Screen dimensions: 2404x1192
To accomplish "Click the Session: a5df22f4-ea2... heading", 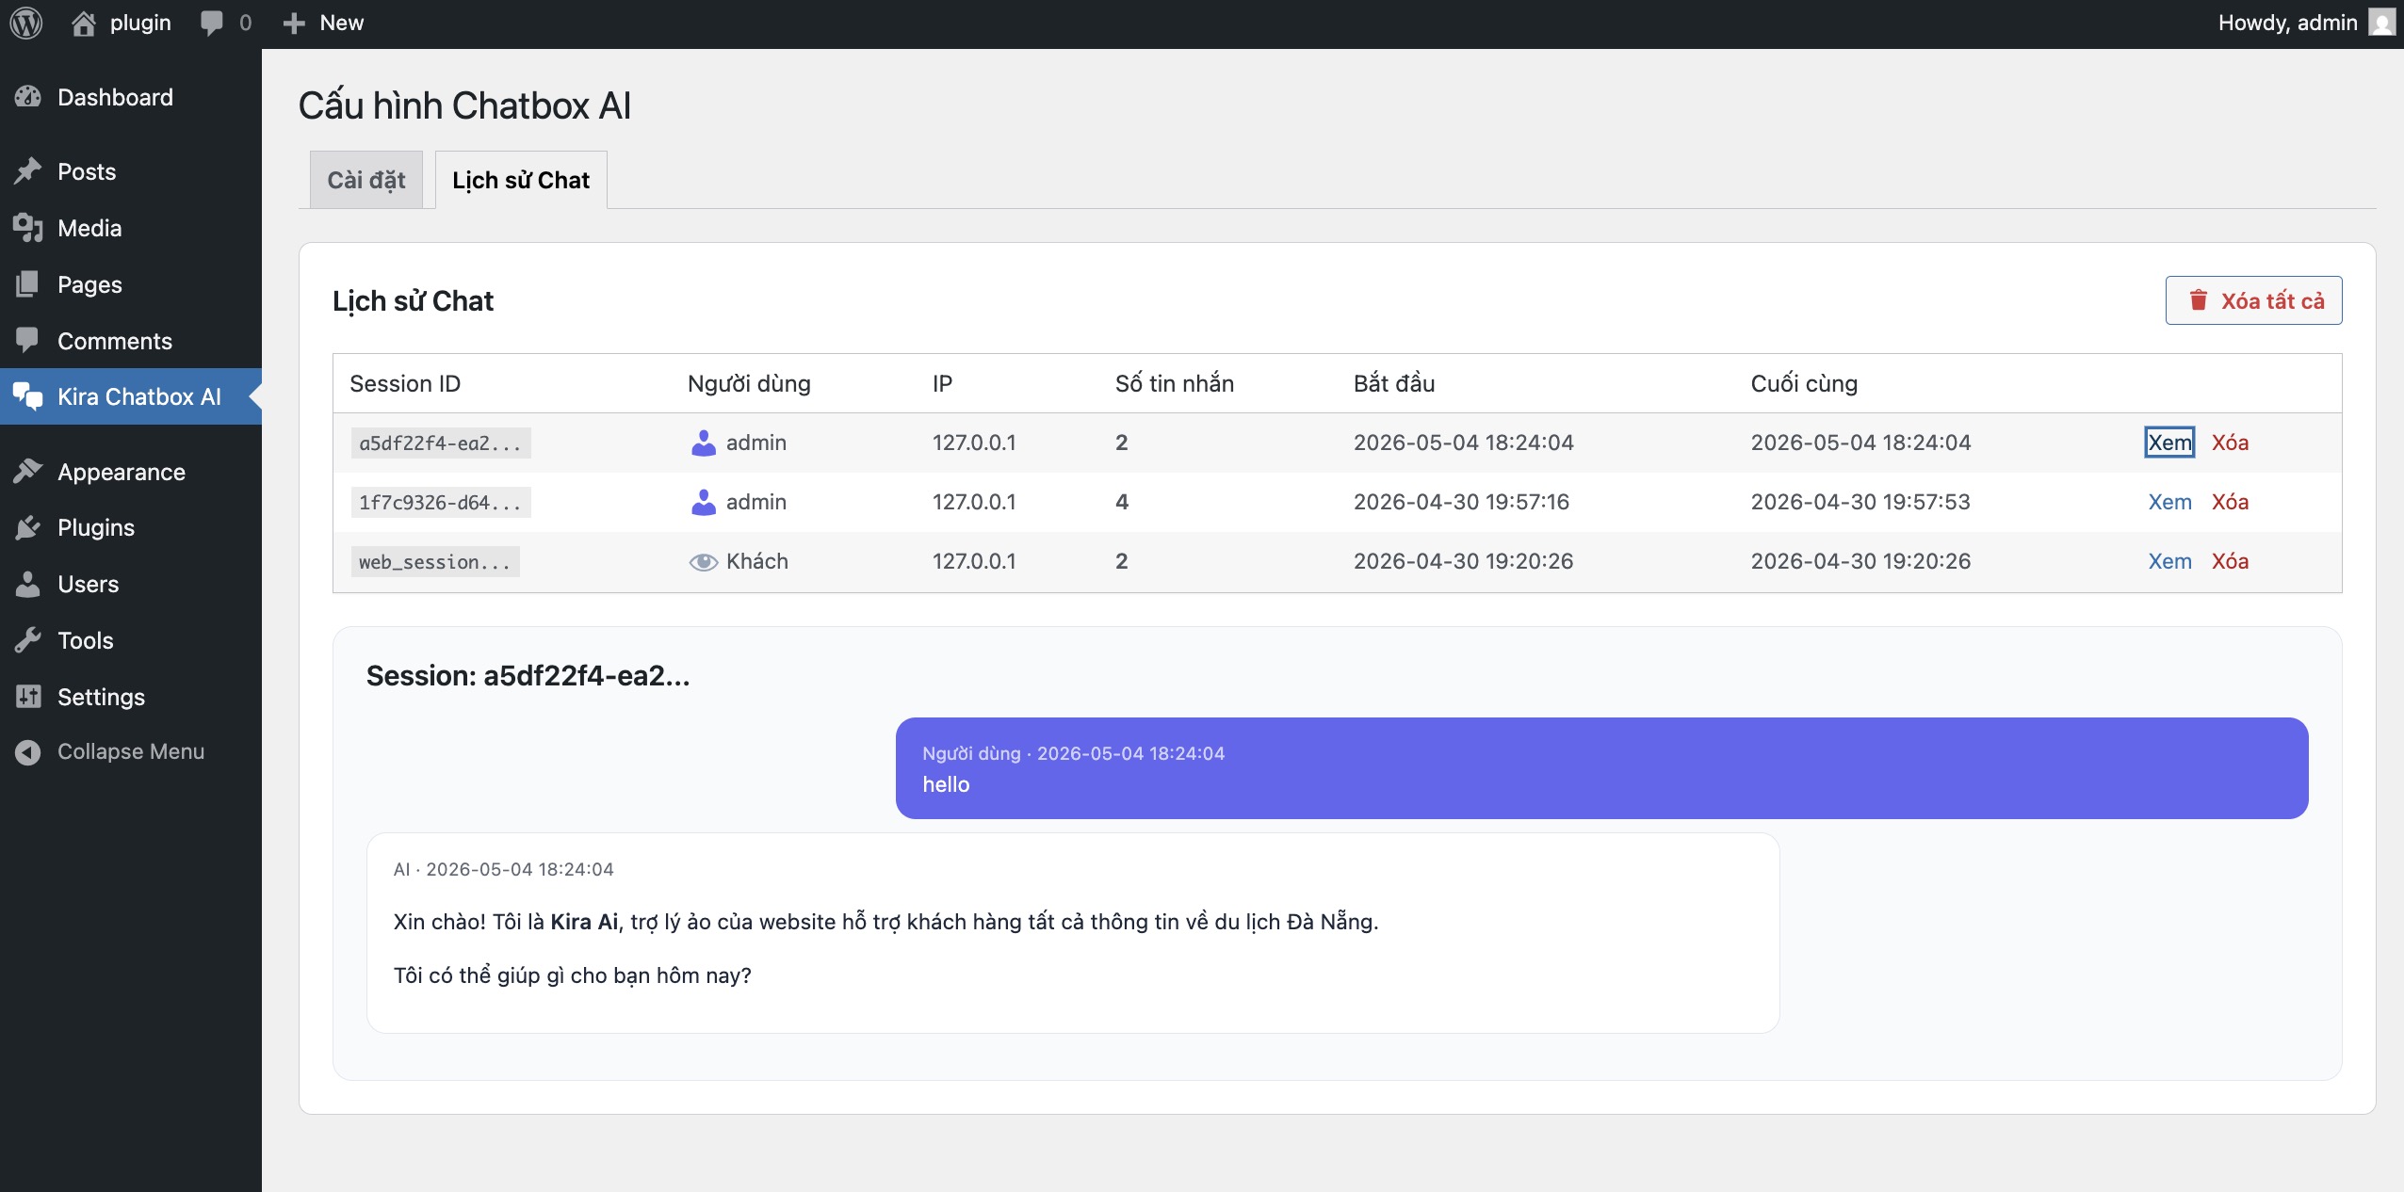I will tap(528, 675).
